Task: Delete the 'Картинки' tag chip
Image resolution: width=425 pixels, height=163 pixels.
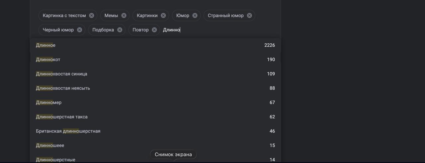Action: (163, 16)
